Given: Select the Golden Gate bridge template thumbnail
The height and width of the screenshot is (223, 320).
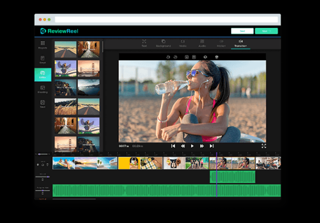Looking at the screenshot, I should tap(88, 69).
